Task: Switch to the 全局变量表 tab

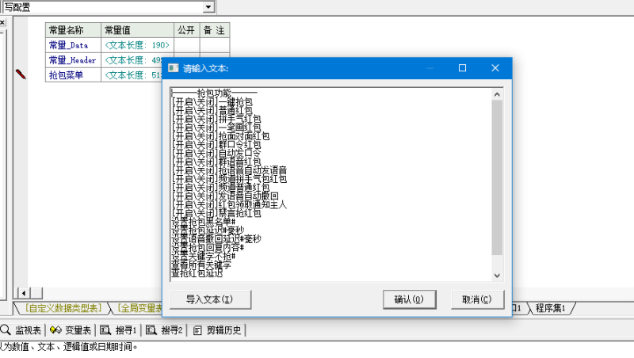Action: pos(139,308)
